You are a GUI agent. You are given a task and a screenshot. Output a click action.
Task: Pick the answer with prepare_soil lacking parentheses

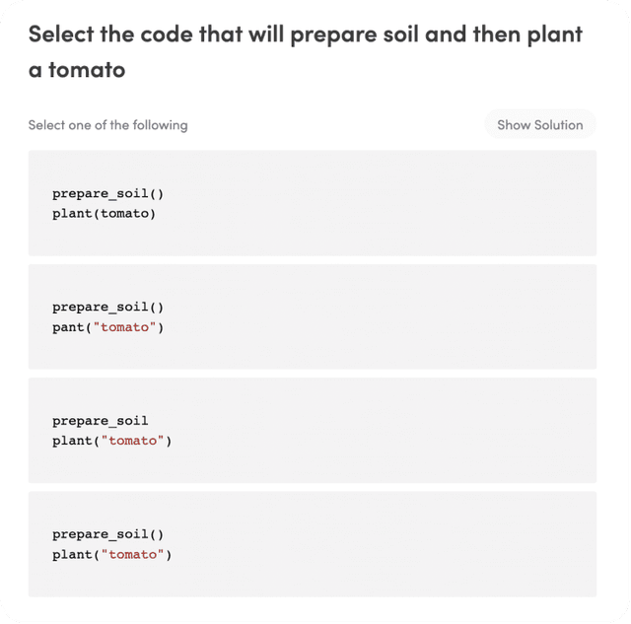312,431
